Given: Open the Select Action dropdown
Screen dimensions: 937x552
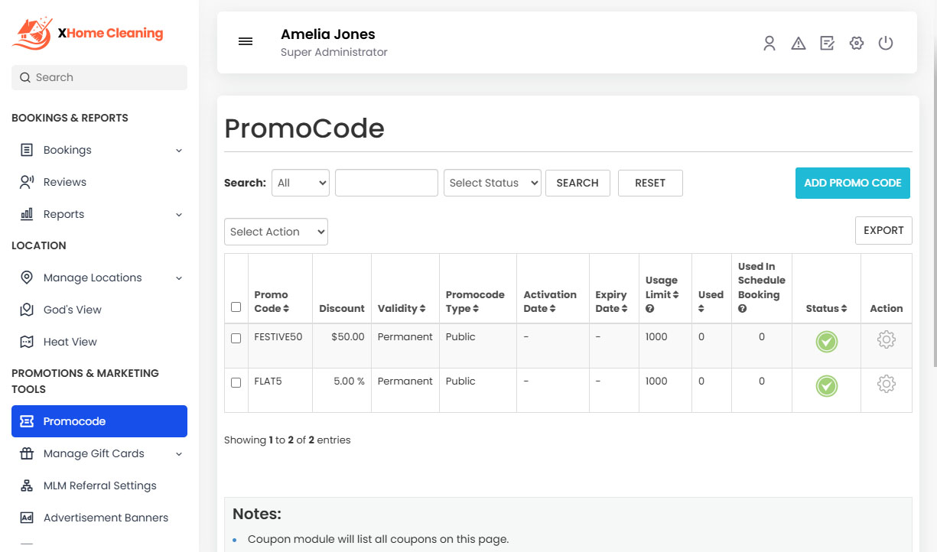Looking at the screenshot, I should tap(275, 232).
